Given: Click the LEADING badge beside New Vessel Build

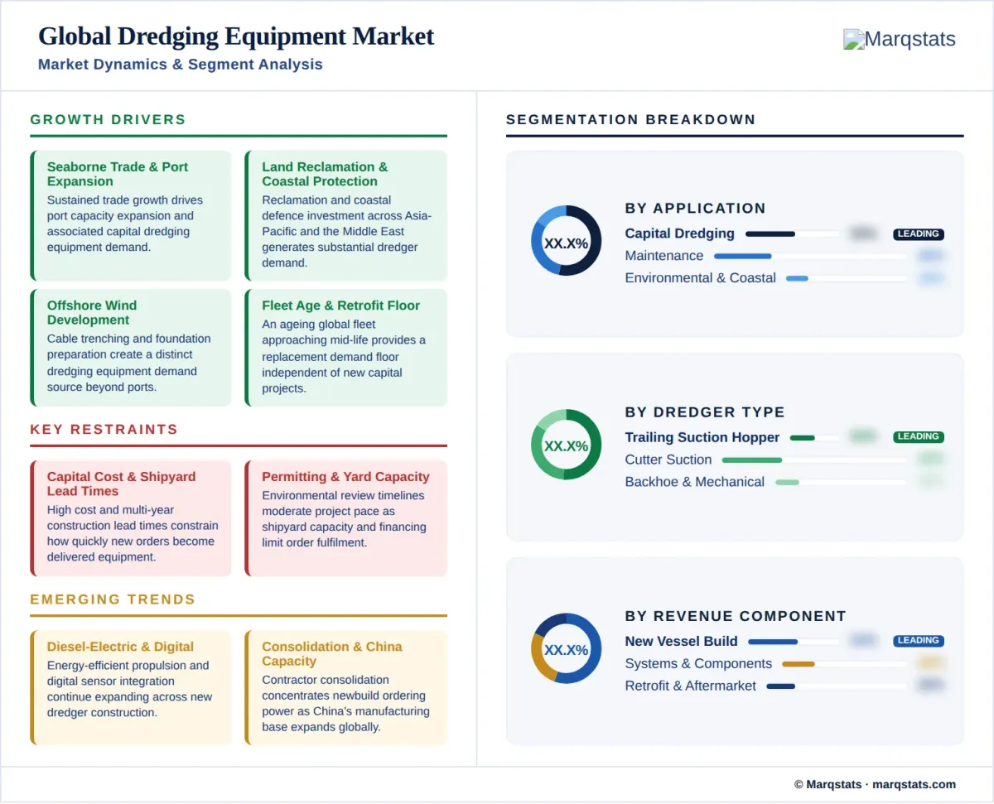Looking at the screenshot, I should pyautogui.click(x=918, y=641).
